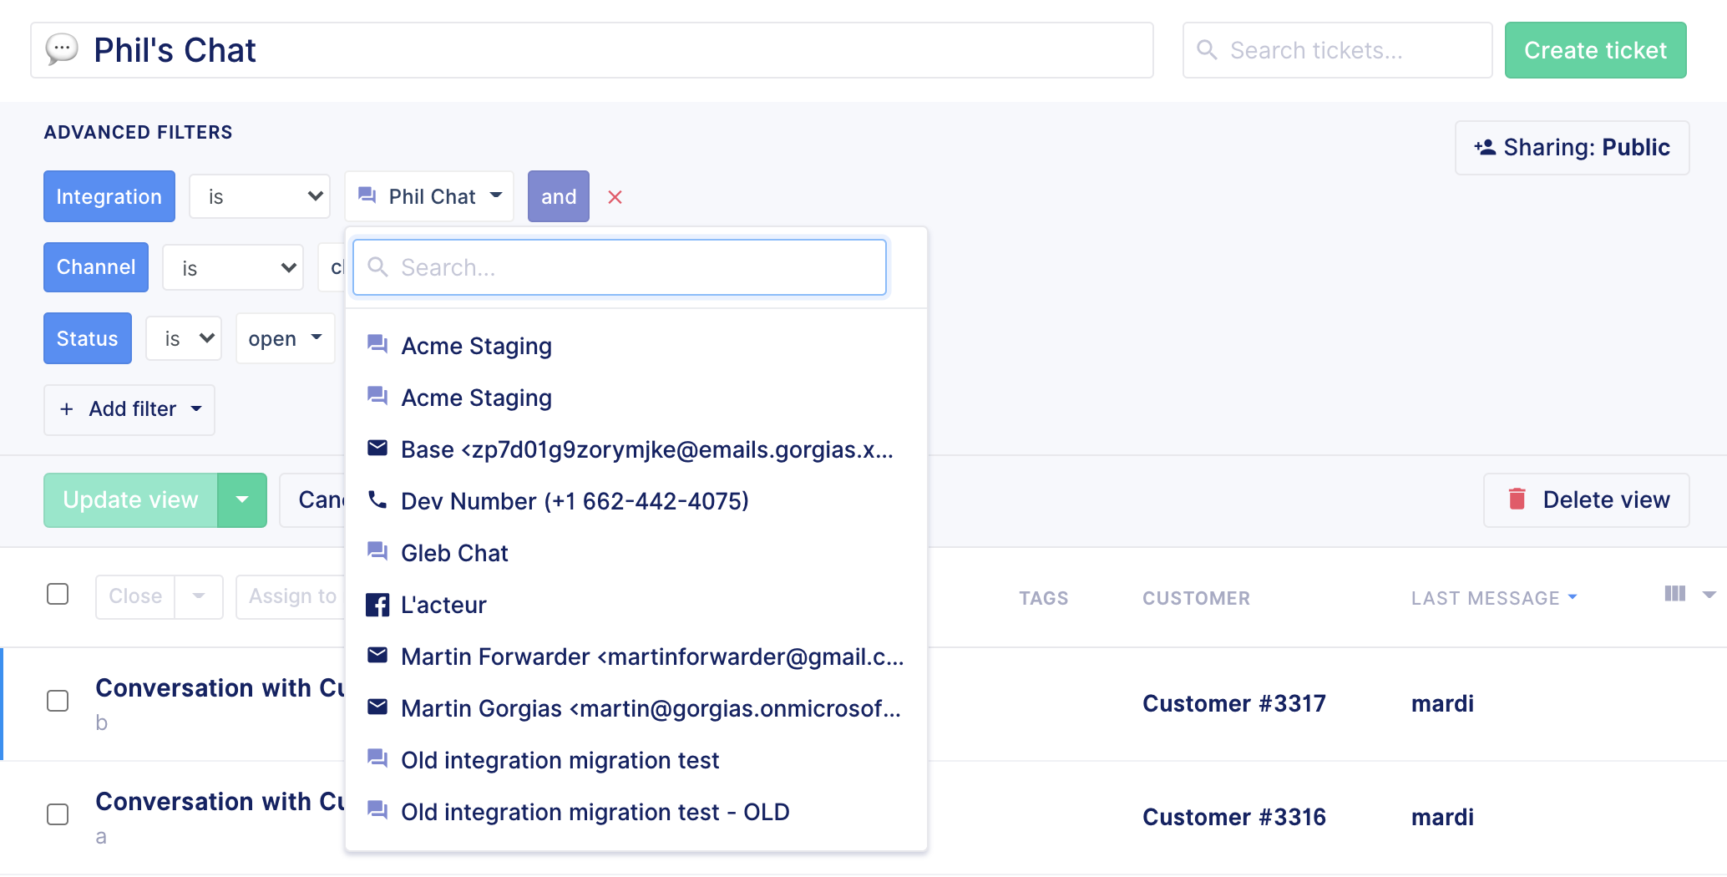This screenshot has height=877, width=1727.
Task: Select Martin Forwarder email option
Action: tap(636, 656)
